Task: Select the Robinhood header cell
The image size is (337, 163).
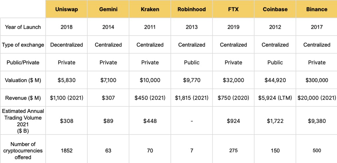Action: 191,9
